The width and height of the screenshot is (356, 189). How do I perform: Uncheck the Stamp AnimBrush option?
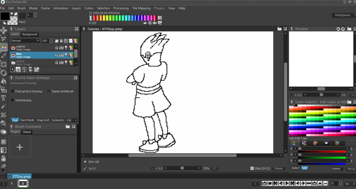tap(49, 91)
